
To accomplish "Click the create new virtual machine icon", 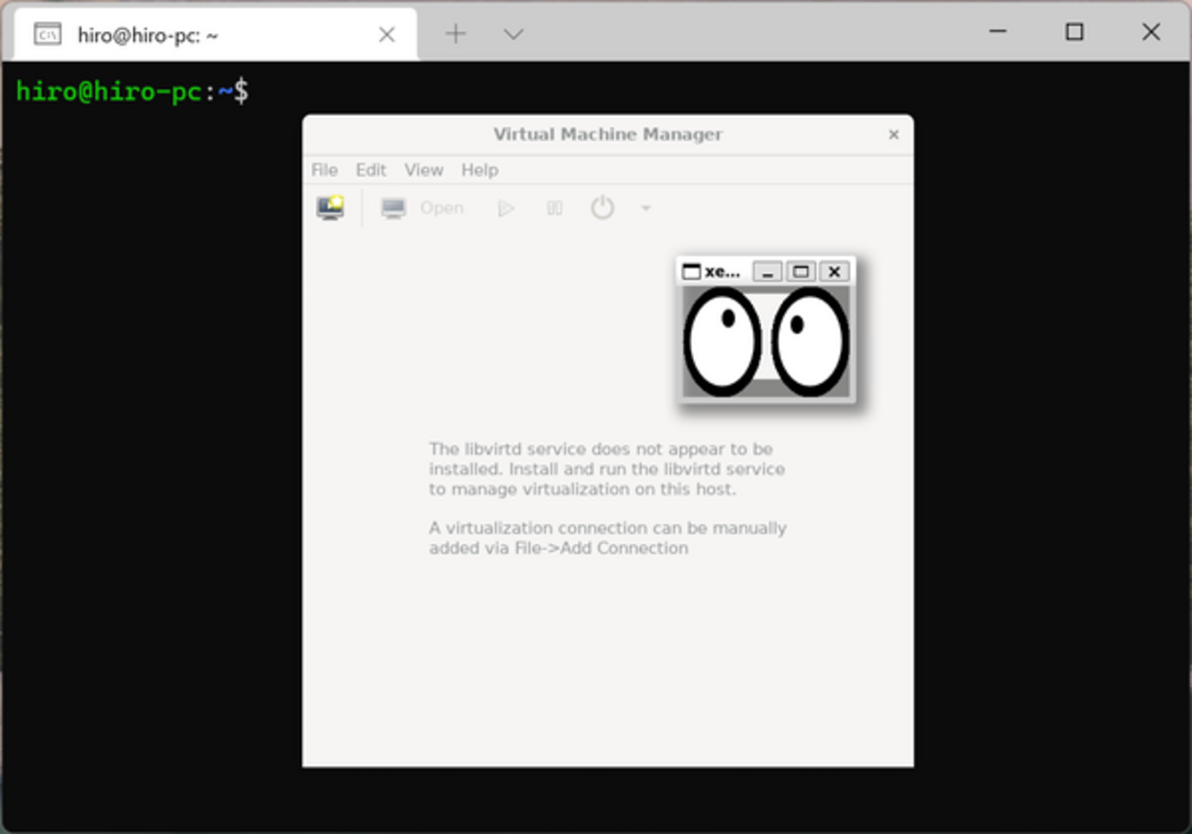I will pyautogui.click(x=330, y=208).
